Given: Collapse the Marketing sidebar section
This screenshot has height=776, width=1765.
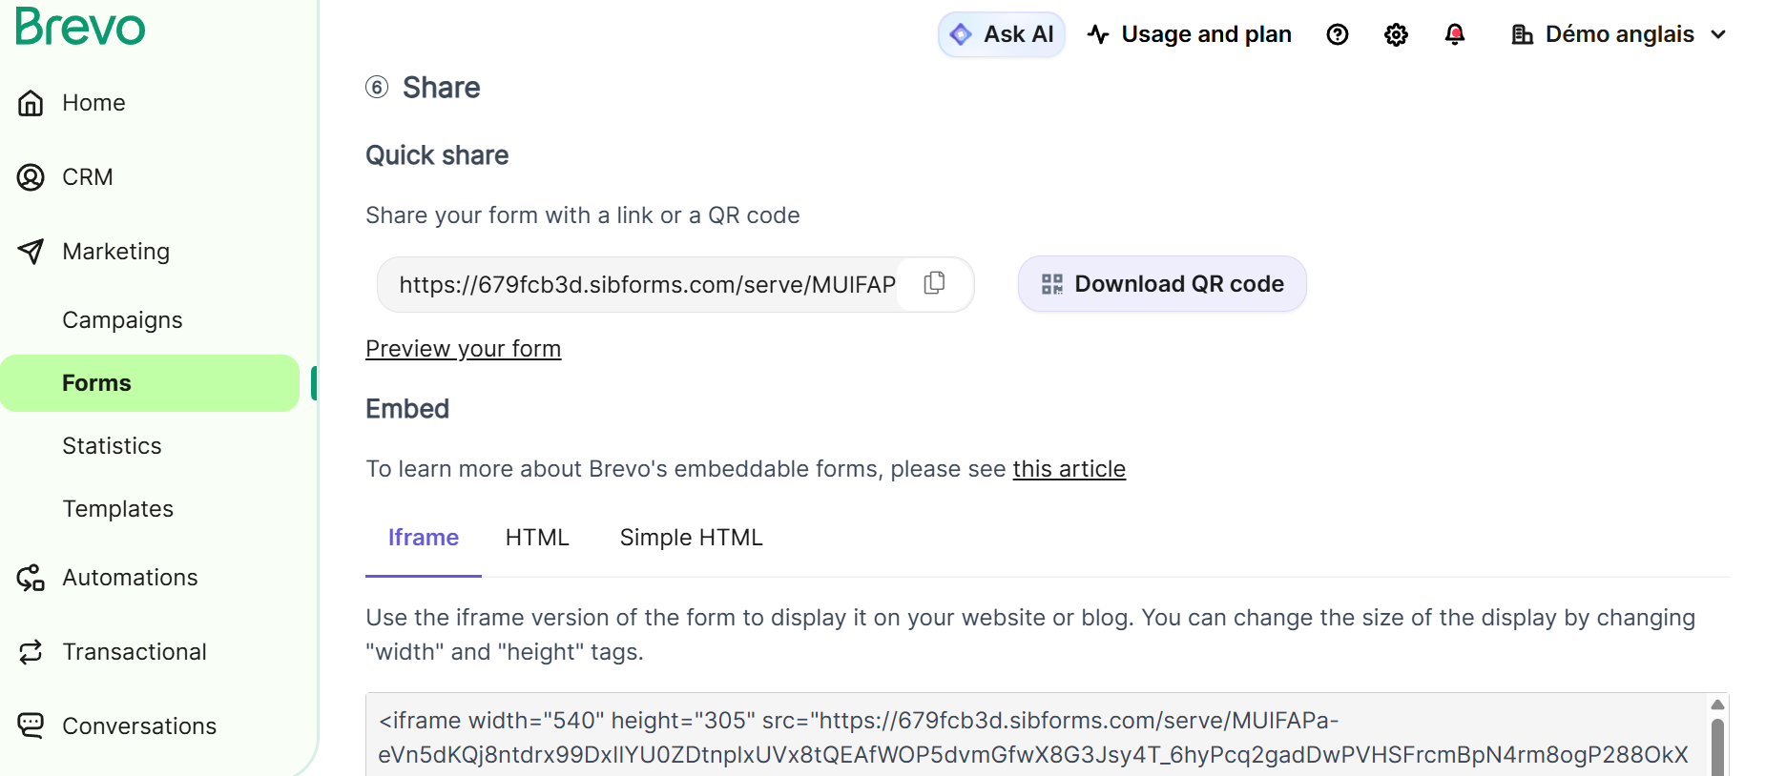Looking at the screenshot, I should pos(115,252).
